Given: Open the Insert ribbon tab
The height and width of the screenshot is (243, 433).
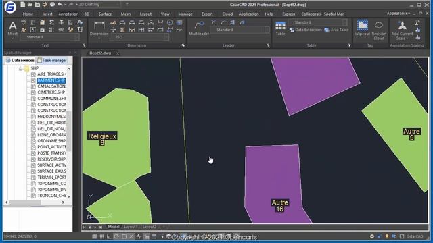Looking at the screenshot, I should coord(47,13).
